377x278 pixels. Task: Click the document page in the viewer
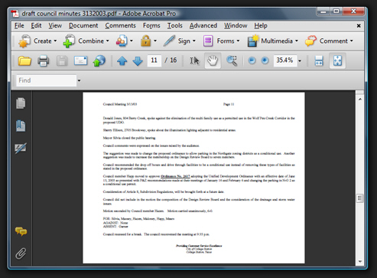pyautogui.click(x=193, y=178)
